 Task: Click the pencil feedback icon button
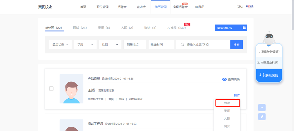262,117
